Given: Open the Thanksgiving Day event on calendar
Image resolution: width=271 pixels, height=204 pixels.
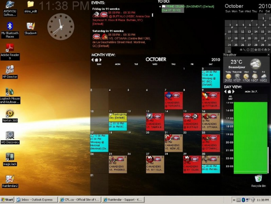Looking at the screenshot, I should (118, 116).
